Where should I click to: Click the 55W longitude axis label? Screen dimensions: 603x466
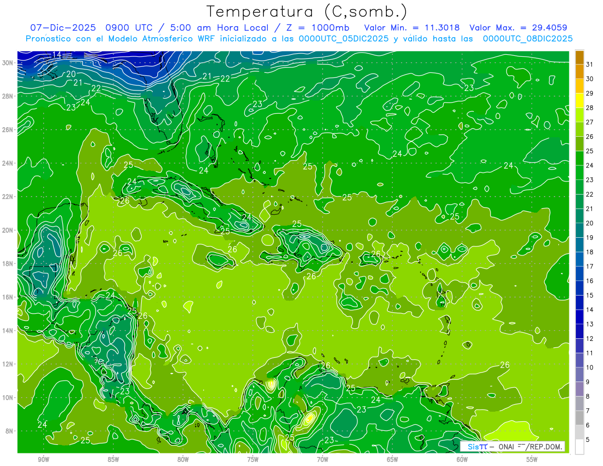(532, 459)
